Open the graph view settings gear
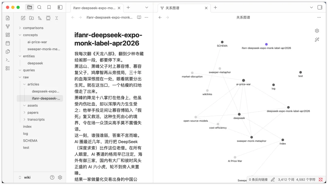328x185 pixels. (317, 31)
